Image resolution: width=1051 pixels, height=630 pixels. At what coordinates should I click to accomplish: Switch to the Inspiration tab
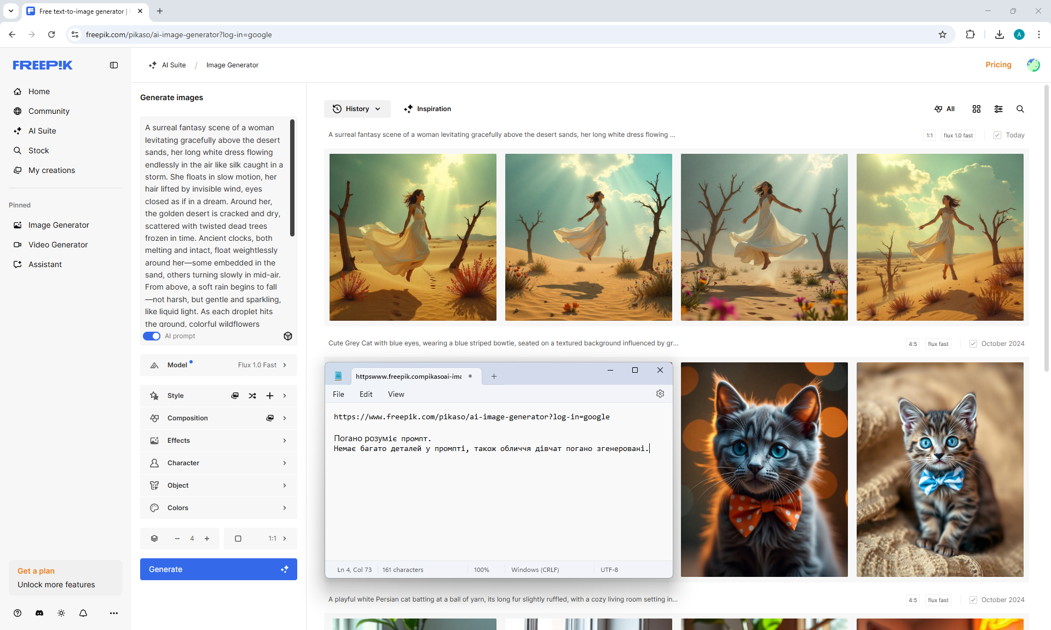428,109
